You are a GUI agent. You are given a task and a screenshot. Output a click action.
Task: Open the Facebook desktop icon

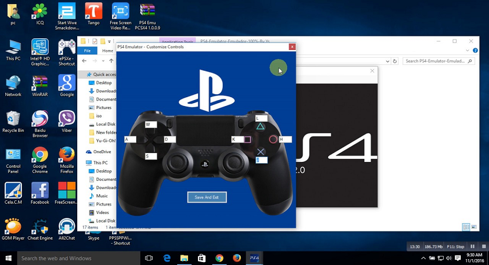click(40, 193)
